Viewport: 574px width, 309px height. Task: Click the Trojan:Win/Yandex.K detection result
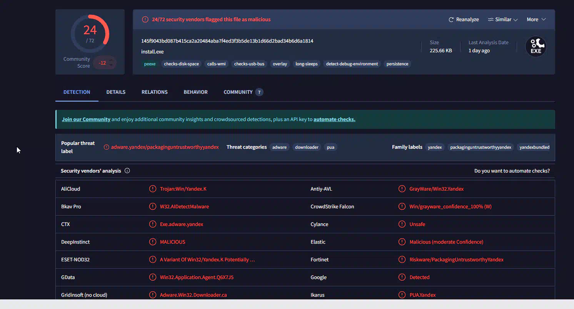click(183, 189)
